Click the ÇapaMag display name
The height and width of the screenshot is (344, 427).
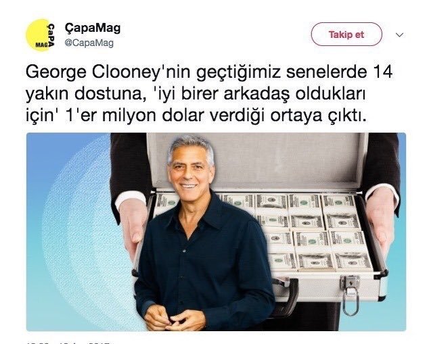(x=93, y=28)
